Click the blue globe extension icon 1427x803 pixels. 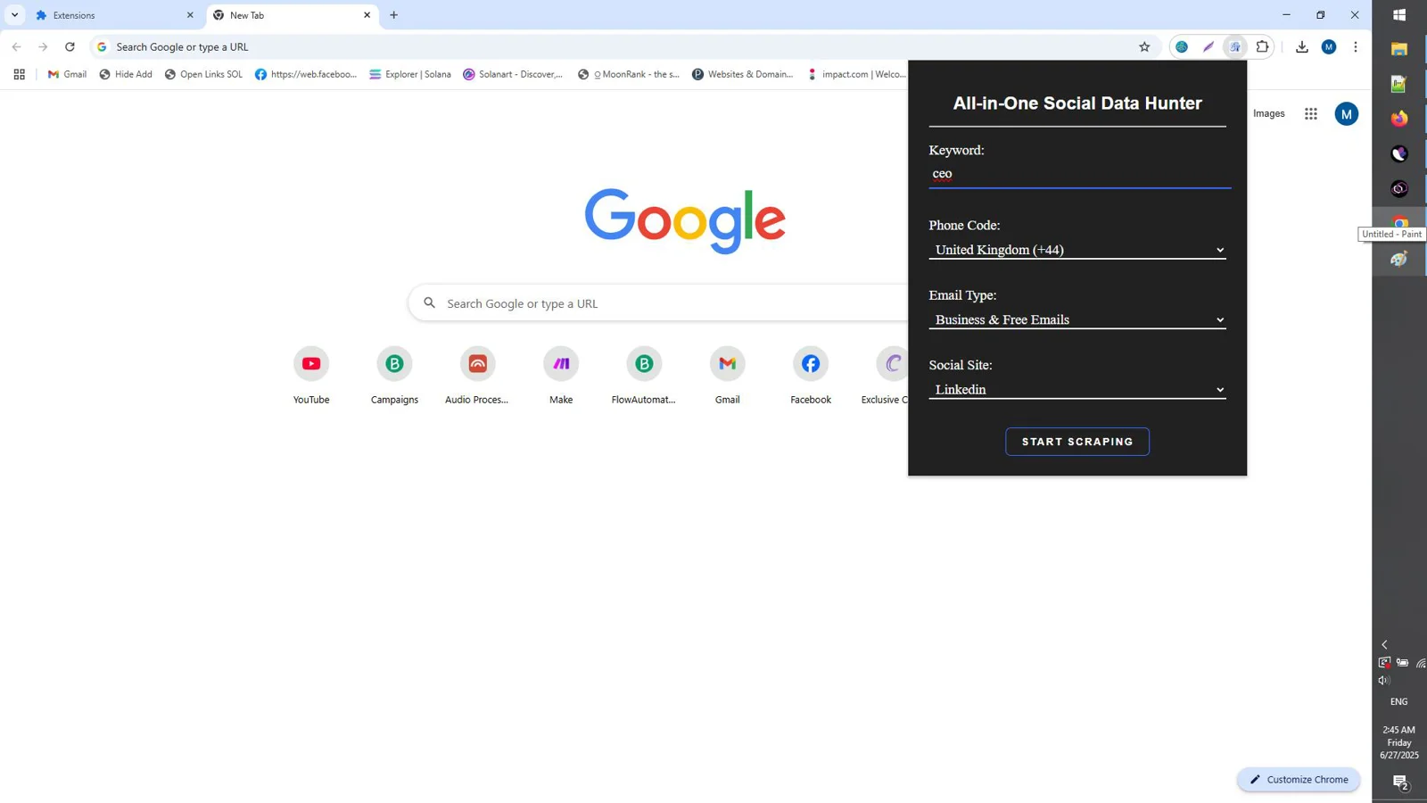(x=1182, y=46)
